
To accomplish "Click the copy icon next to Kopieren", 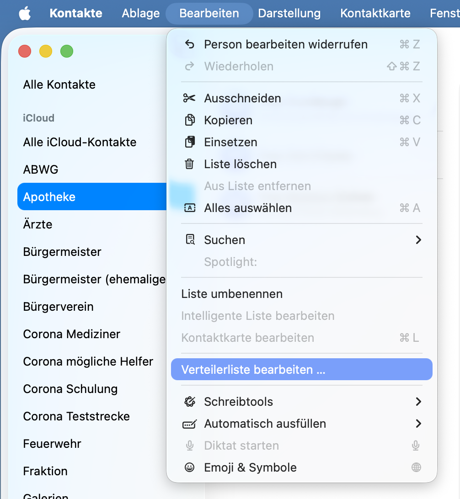I will tap(190, 120).
